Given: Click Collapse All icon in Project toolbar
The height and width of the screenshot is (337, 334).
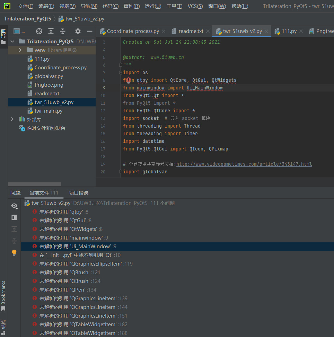Looking at the screenshot, I should tap(63, 31).
